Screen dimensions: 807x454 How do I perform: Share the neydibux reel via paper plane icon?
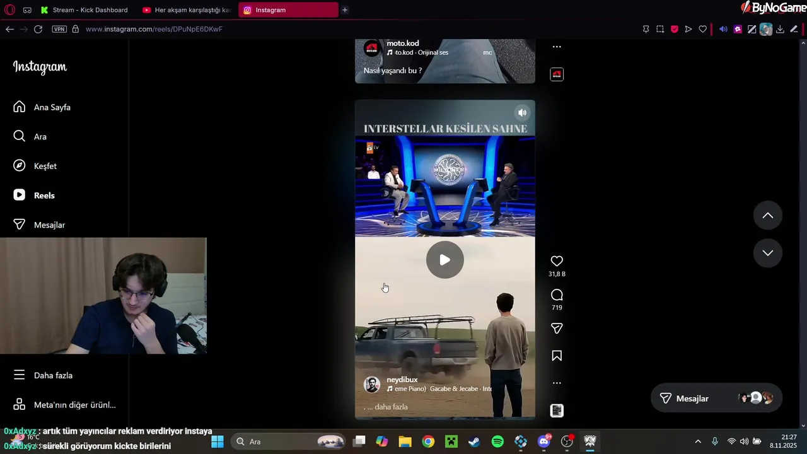pos(557,329)
